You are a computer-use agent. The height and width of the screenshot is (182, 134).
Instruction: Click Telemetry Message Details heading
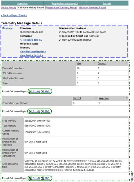click(x=21, y=23)
